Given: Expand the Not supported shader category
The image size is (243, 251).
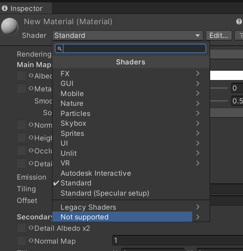Looking at the screenshot, I should click(131, 217).
